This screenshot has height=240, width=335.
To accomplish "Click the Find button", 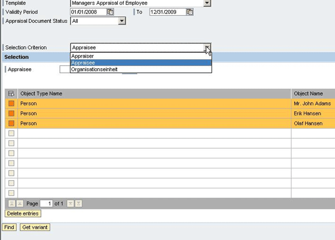I will (9, 228).
